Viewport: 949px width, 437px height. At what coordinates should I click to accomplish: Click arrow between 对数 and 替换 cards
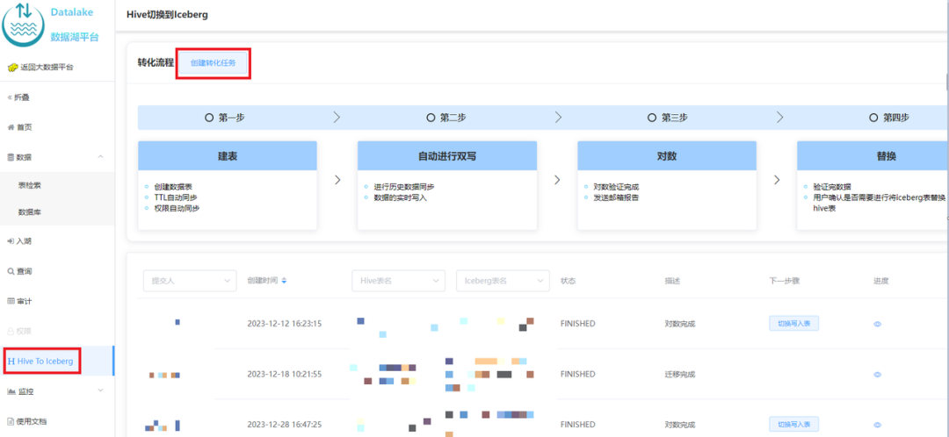(777, 180)
